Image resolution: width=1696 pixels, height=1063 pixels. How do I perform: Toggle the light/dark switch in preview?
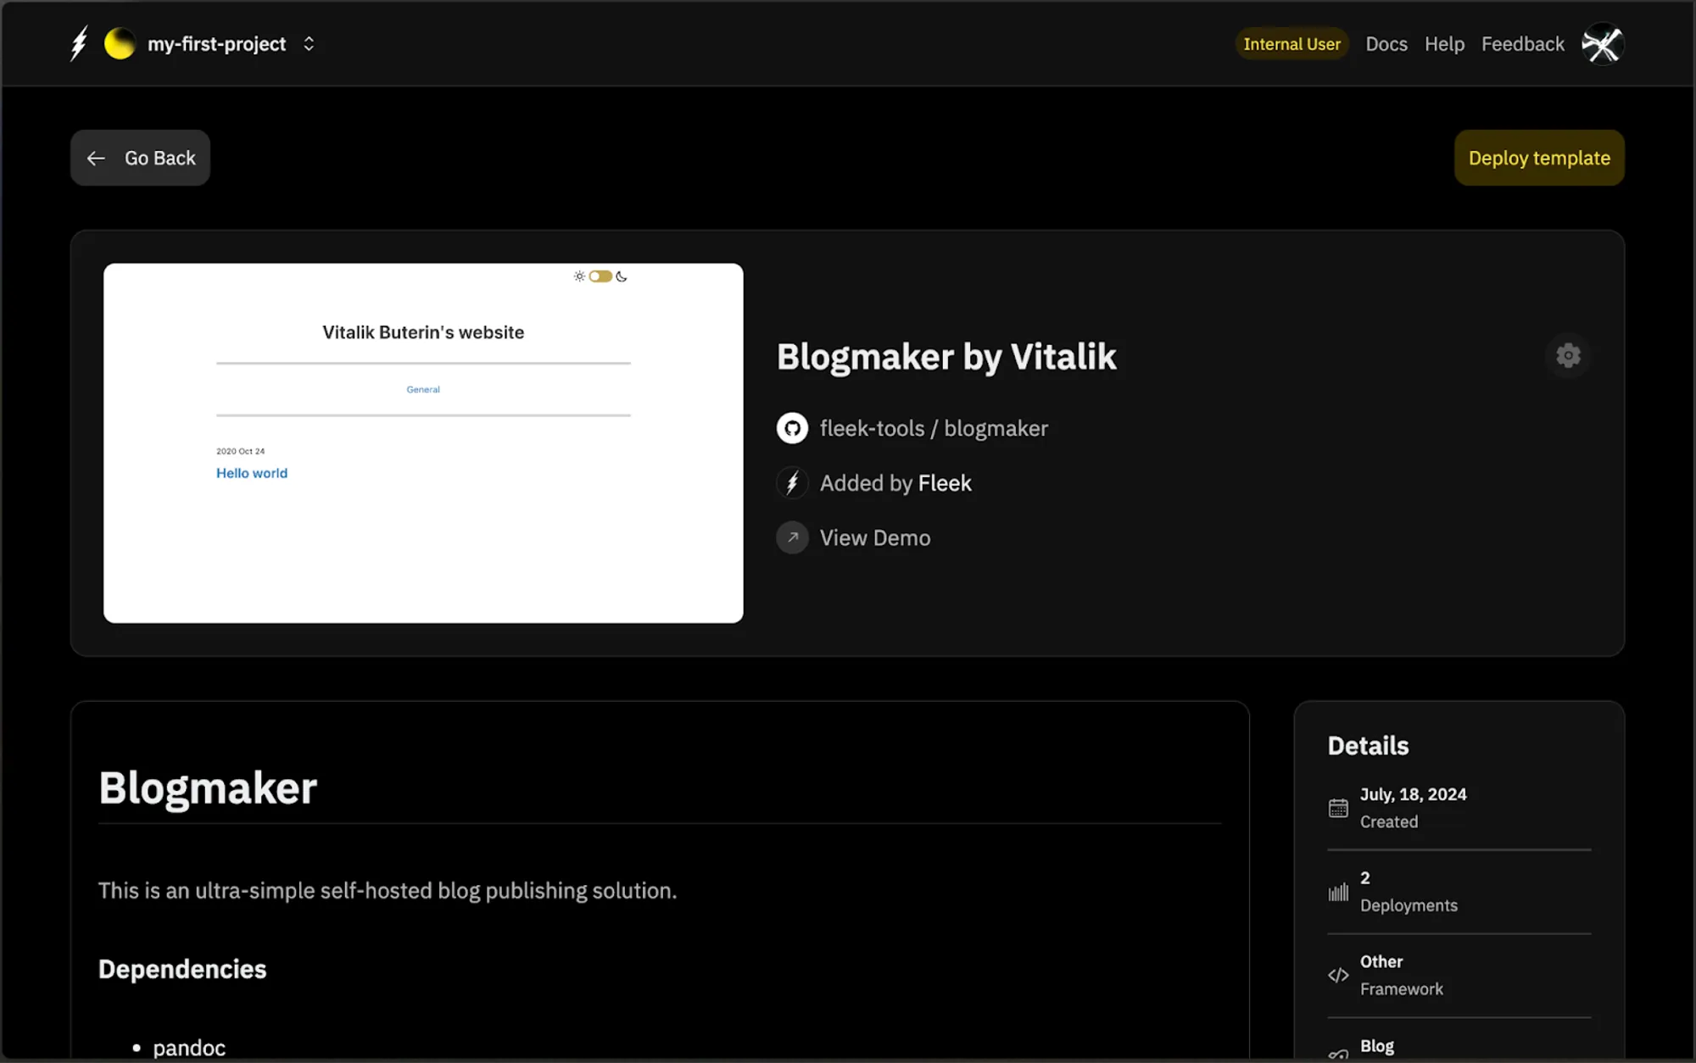click(x=600, y=276)
